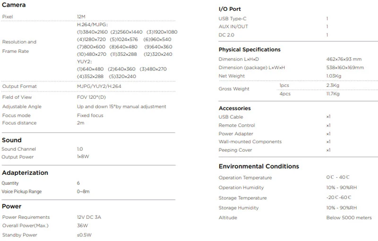Click the Remote Control accessory label
This screenshot has width=378, height=241.
coord(237,125)
